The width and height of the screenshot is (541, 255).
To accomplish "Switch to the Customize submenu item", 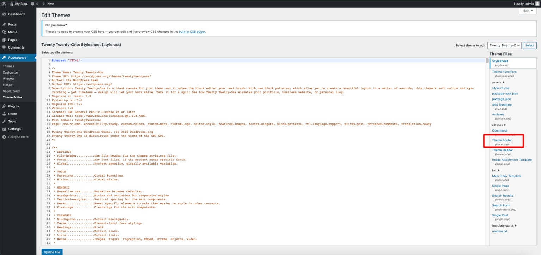I will click(10, 72).
